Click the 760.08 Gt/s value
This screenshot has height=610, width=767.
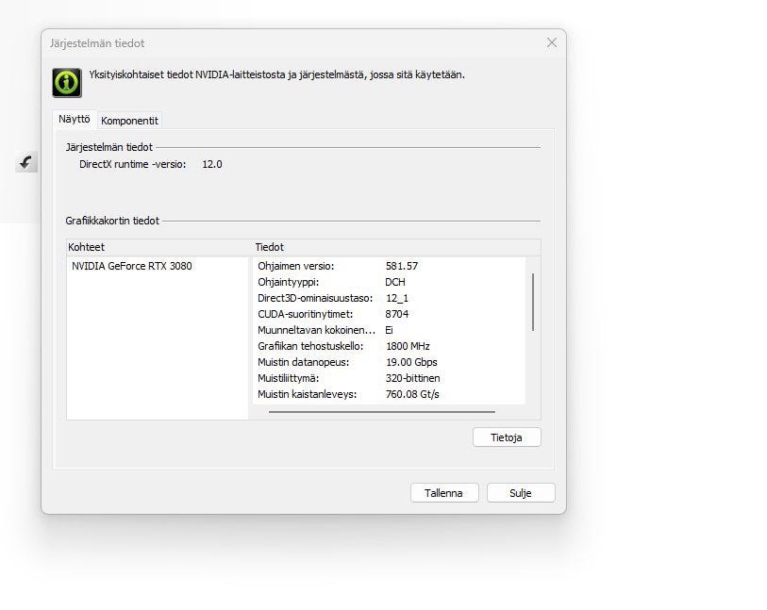(412, 394)
